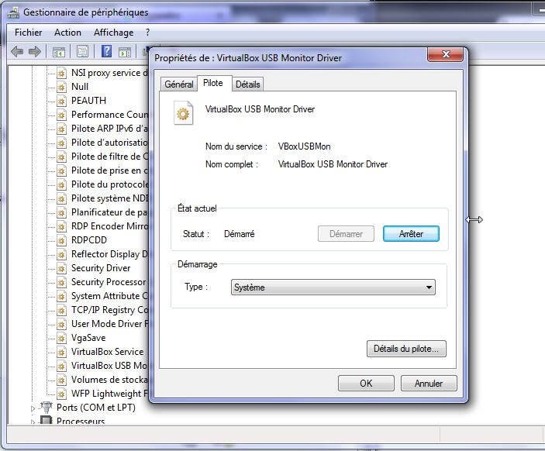
Task: Open Détails du pilote... button
Action: tap(406, 349)
